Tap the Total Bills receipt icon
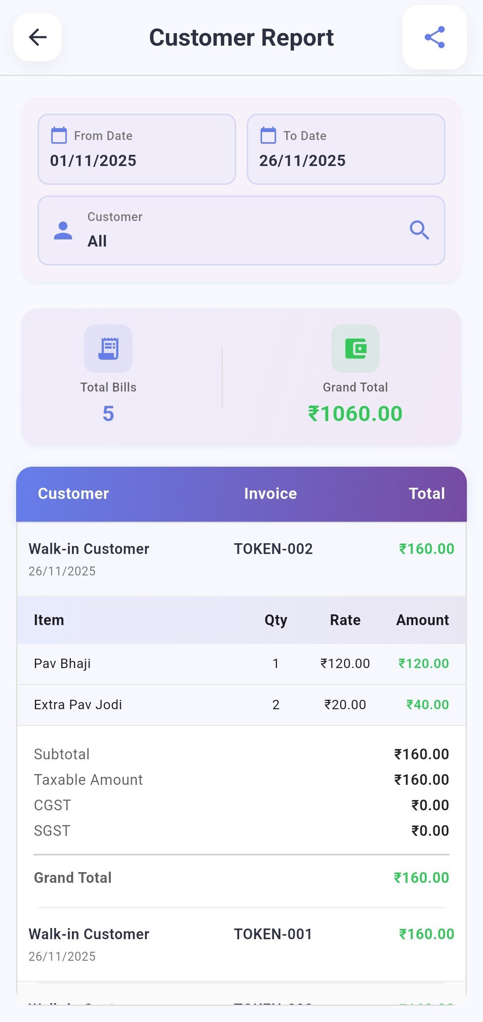 [108, 349]
